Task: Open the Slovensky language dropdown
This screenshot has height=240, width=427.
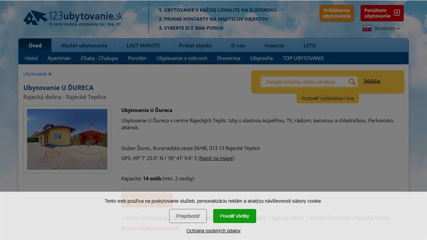Action: tap(386, 28)
